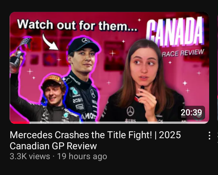Screen dimensions: 218x175
Task: Click the red watched progress bar segment
Action: (20, 123)
